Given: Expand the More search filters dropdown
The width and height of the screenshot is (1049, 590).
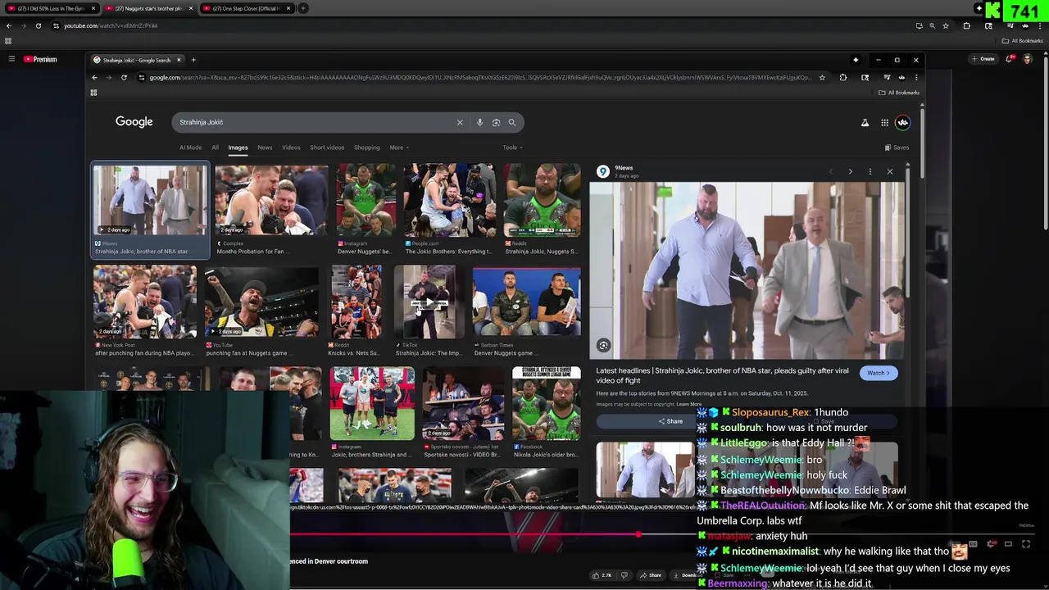Looking at the screenshot, I should click(398, 147).
